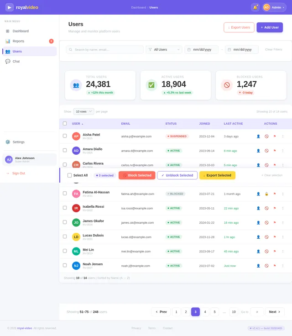292x336 pixels.
Task: Flag Isabella Rossi's account
Action: click(x=275, y=208)
